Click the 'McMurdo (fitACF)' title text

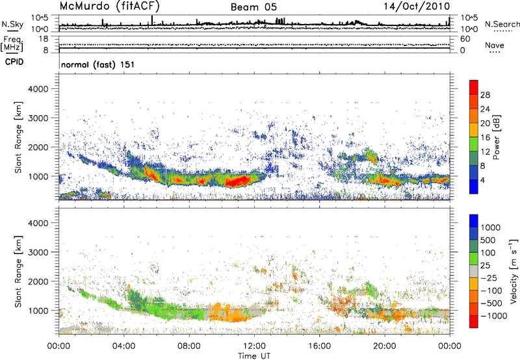(x=109, y=6)
